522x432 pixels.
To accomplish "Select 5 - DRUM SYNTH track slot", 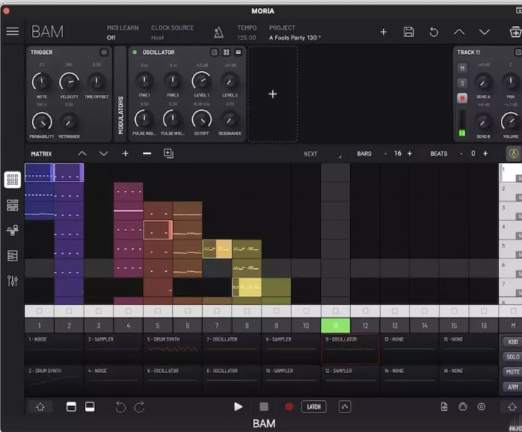I will [173, 347].
